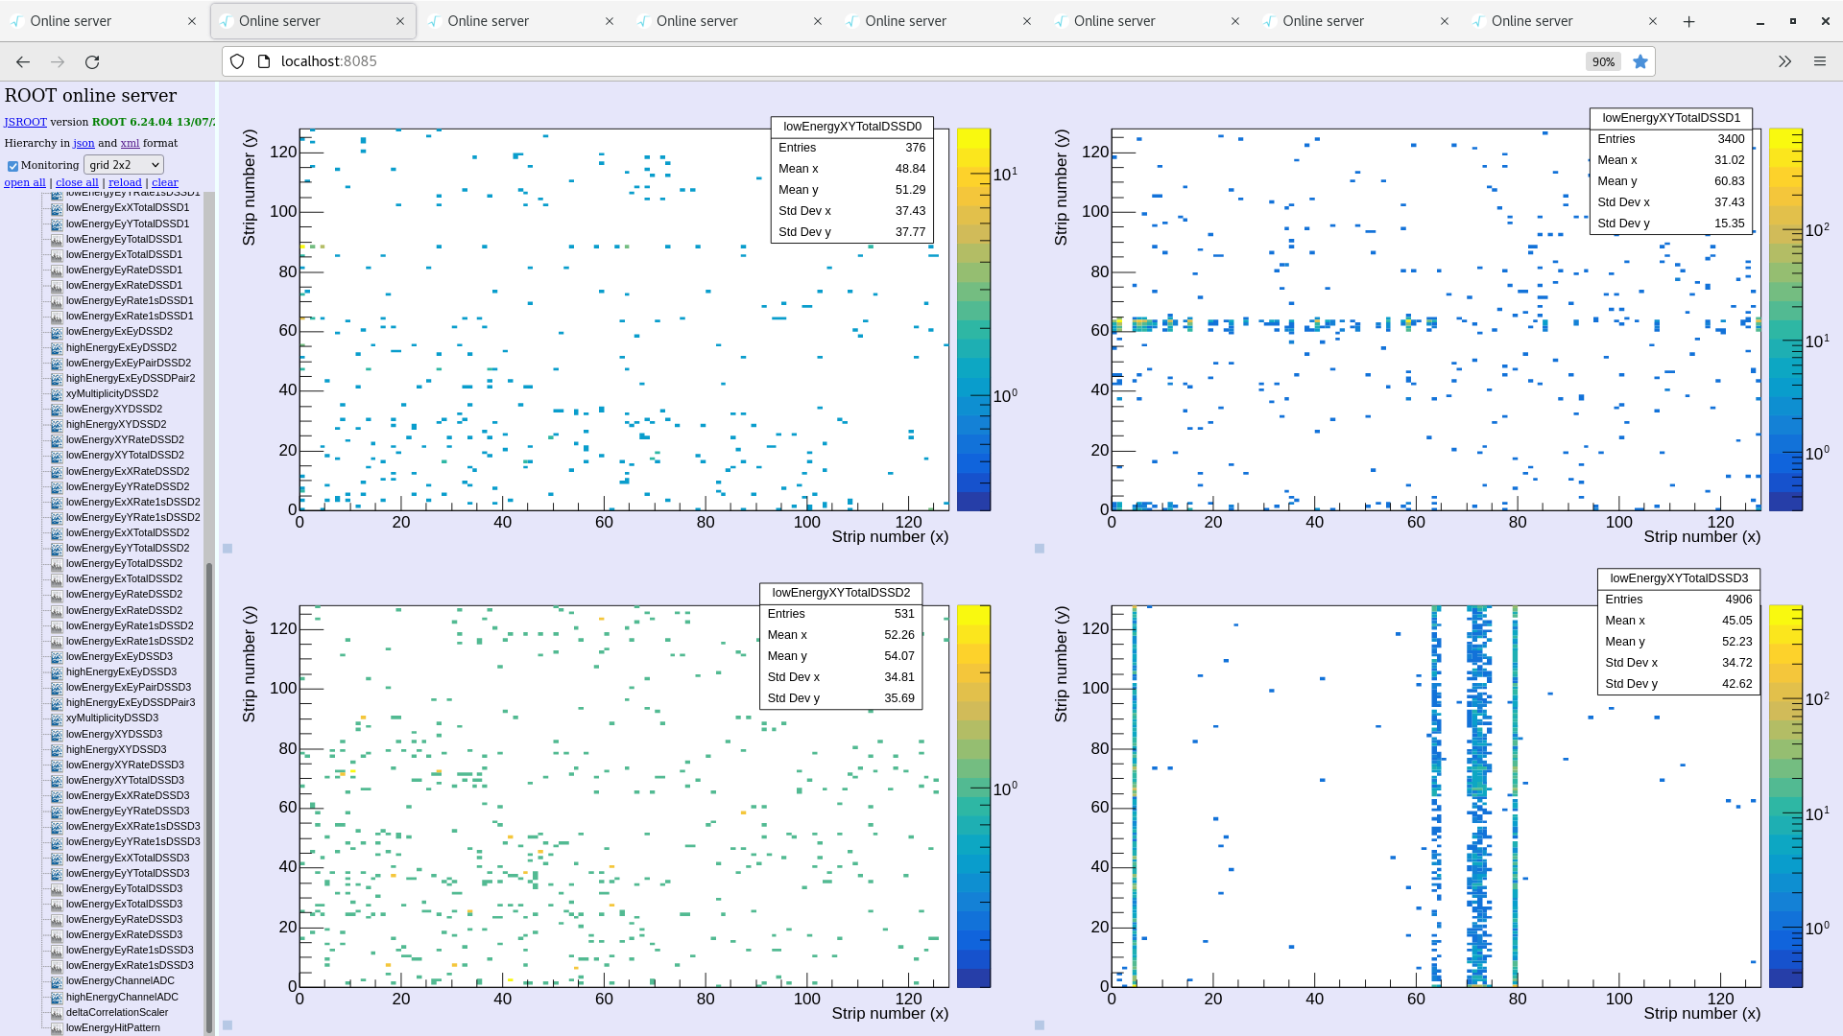Click the icon beside deltaCorrelationScaler

pos(57,1013)
